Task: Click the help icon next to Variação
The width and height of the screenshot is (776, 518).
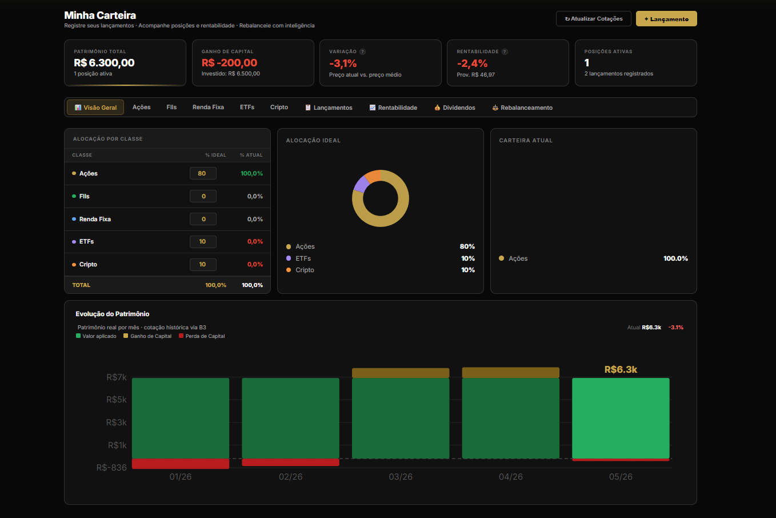Action: click(x=362, y=51)
